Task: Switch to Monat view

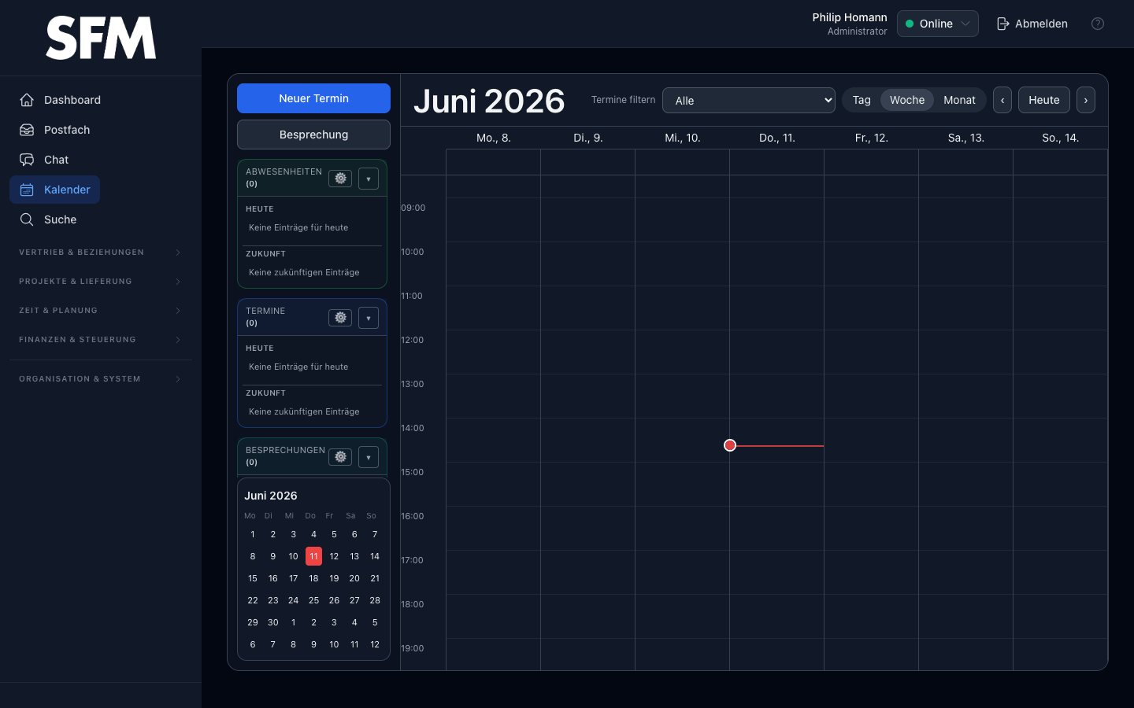Action: click(959, 100)
